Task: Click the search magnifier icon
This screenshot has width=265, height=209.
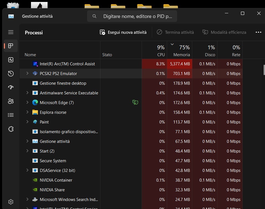Action: click(x=95, y=16)
